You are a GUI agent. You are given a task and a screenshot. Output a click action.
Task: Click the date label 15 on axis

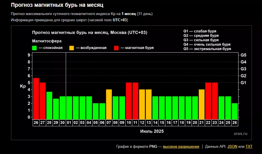point(162,123)
